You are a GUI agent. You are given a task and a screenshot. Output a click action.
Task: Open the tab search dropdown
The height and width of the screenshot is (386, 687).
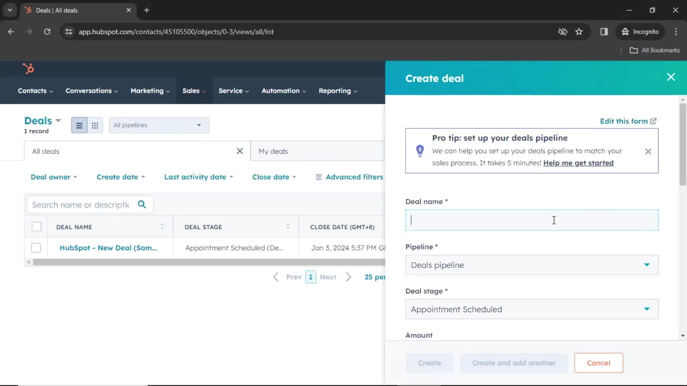[x=10, y=10]
